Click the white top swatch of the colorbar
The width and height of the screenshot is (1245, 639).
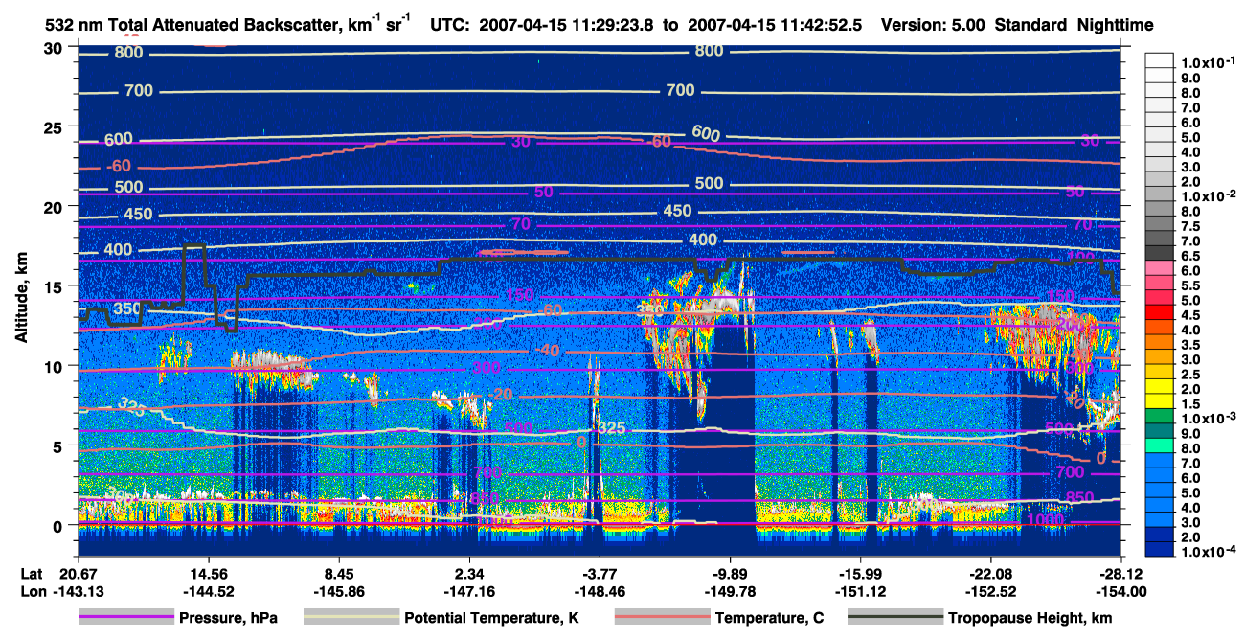click(x=1159, y=59)
